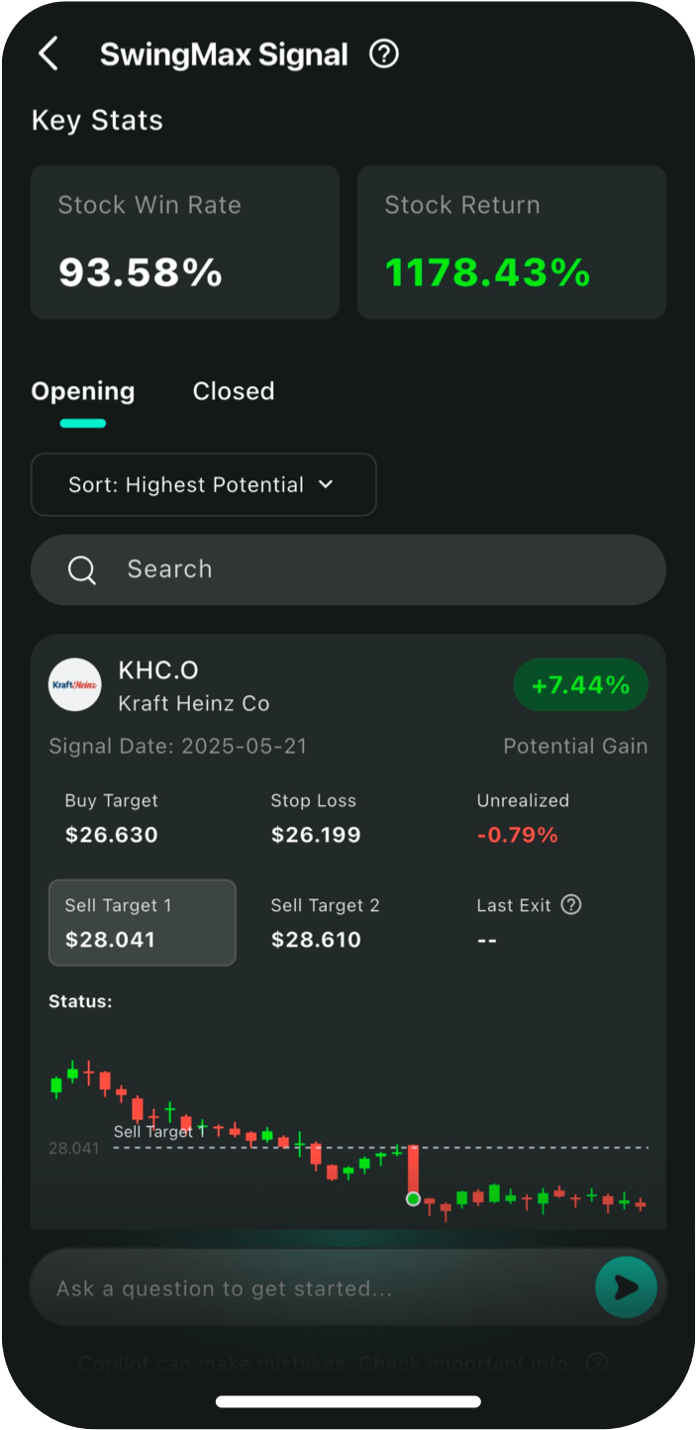The image size is (697, 1430).
Task: Focus the Ask a question field
Action: (x=307, y=1288)
